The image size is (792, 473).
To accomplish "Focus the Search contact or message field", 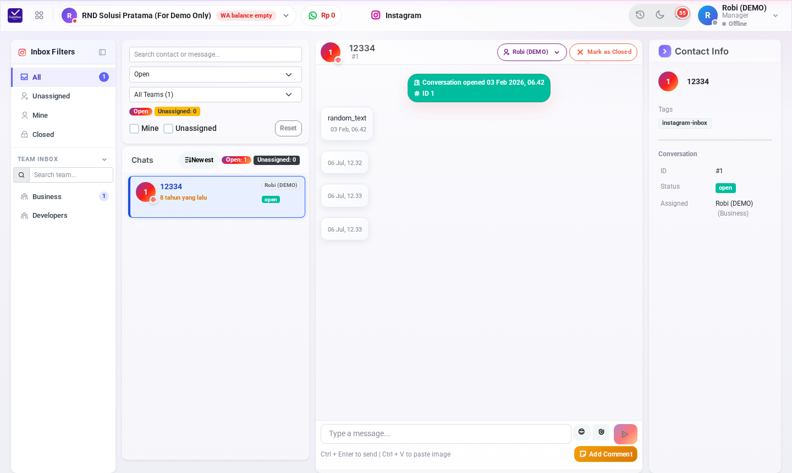I will click(216, 54).
